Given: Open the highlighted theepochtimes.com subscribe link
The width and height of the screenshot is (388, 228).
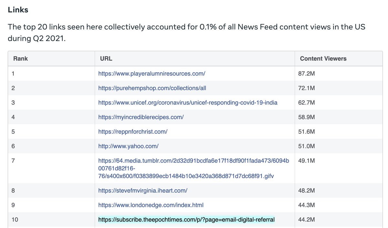Looking at the screenshot, I should click(x=187, y=220).
